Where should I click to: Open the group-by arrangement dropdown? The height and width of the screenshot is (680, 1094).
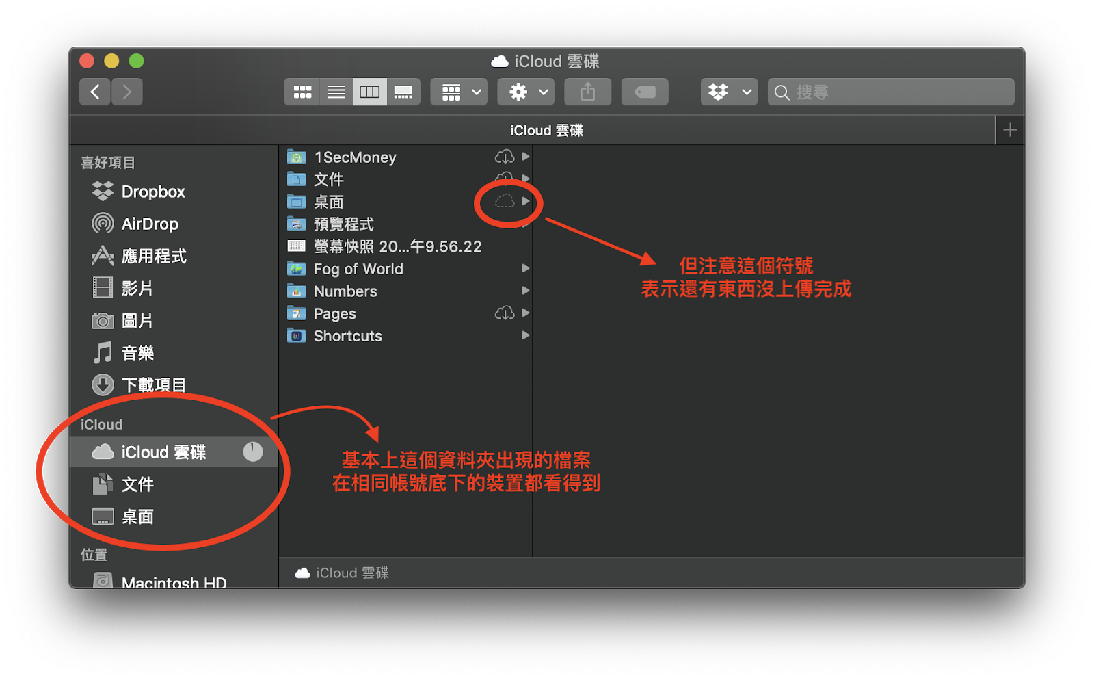pos(459,92)
